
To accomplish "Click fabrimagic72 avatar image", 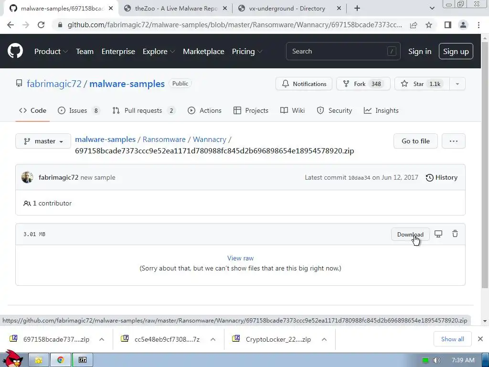I will point(27,177).
